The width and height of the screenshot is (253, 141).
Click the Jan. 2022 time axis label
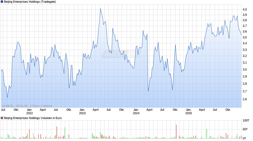pyautogui.click(x=30, y=112)
